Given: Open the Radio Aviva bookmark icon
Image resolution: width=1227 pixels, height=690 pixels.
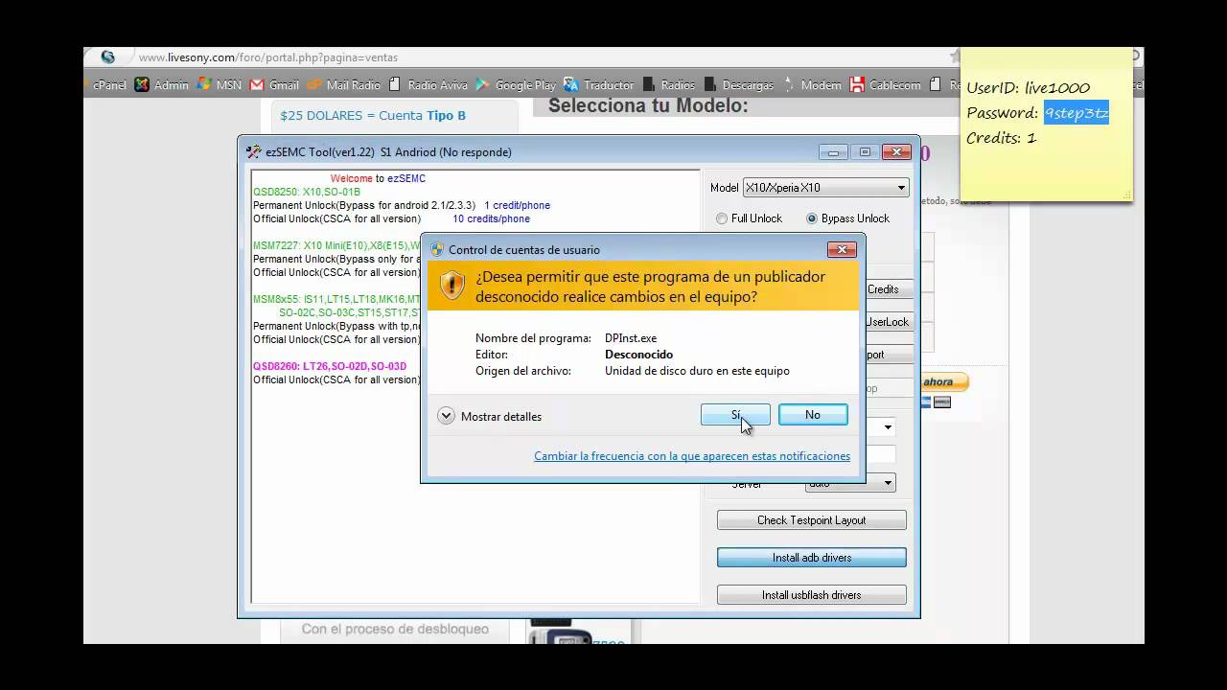Looking at the screenshot, I should pyautogui.click(x=394, y=84).
